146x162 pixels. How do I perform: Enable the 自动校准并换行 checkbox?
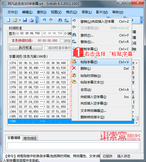[46, 48]
